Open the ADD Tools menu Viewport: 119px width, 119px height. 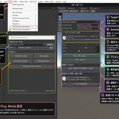point(33,2)
